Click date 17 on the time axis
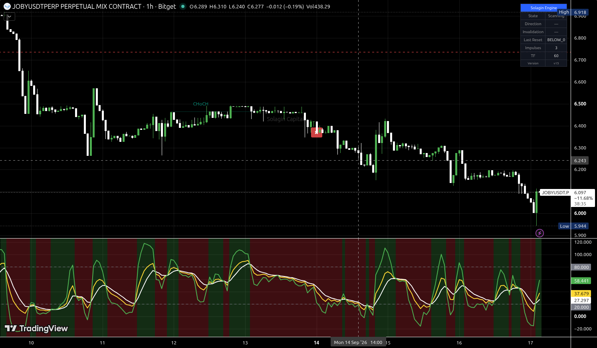 click(x=530, y=343)
